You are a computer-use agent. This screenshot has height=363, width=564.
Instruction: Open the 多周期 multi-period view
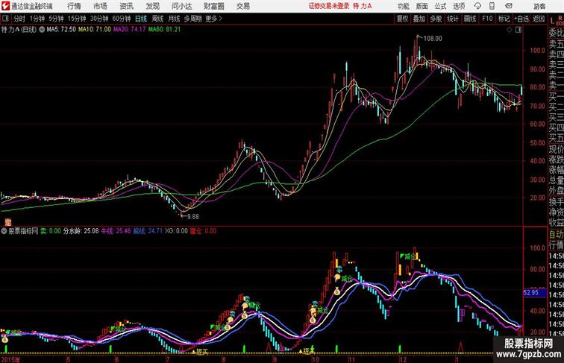click(x=192, y=19)
